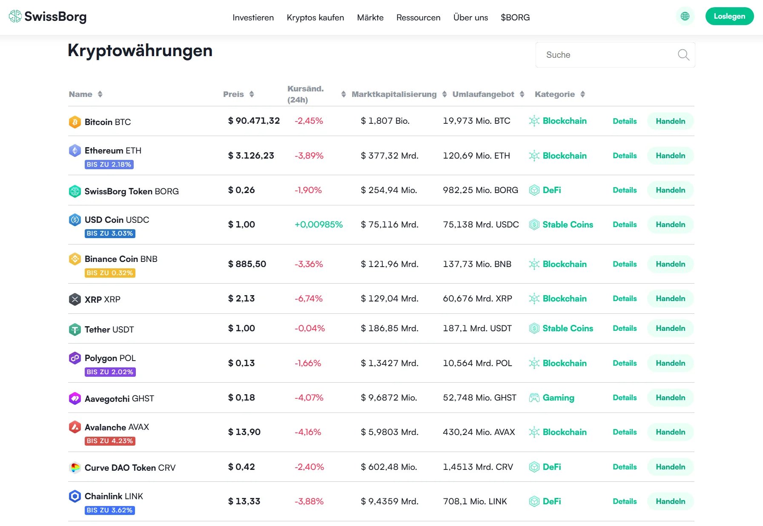Click Blockchain category icon in Avalanche row
The image size is (763, 526).
tap(534, 432)
